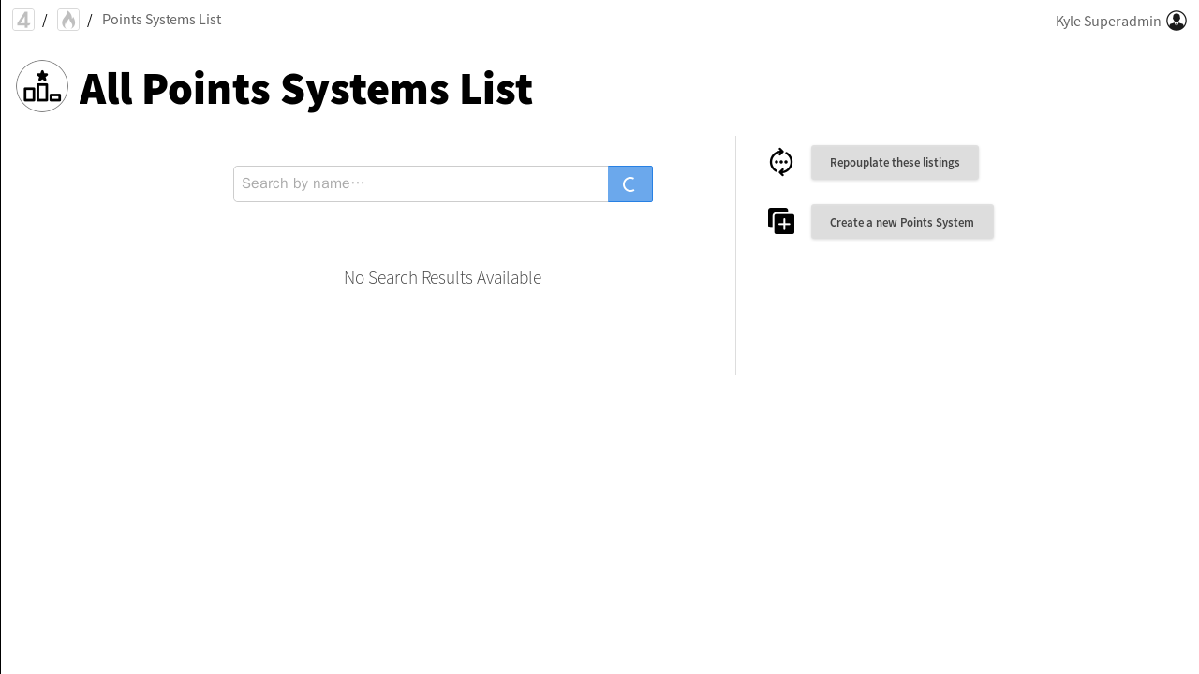Image resolution: width=1199 pixels, height=674 pixels.
Task: Open the user avatar profile icon
Action: [1177, 21]
